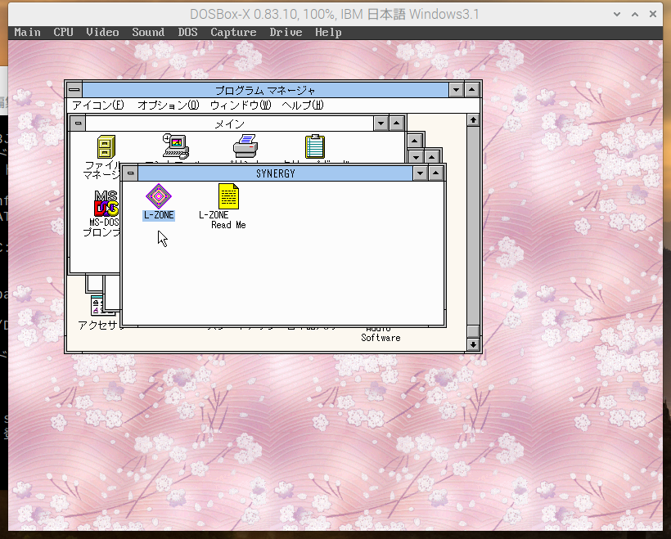The width and height of the screenshot is (671, 539).
Task: Click the プログラム マネージャ title bar
Action: coord(265,90)
